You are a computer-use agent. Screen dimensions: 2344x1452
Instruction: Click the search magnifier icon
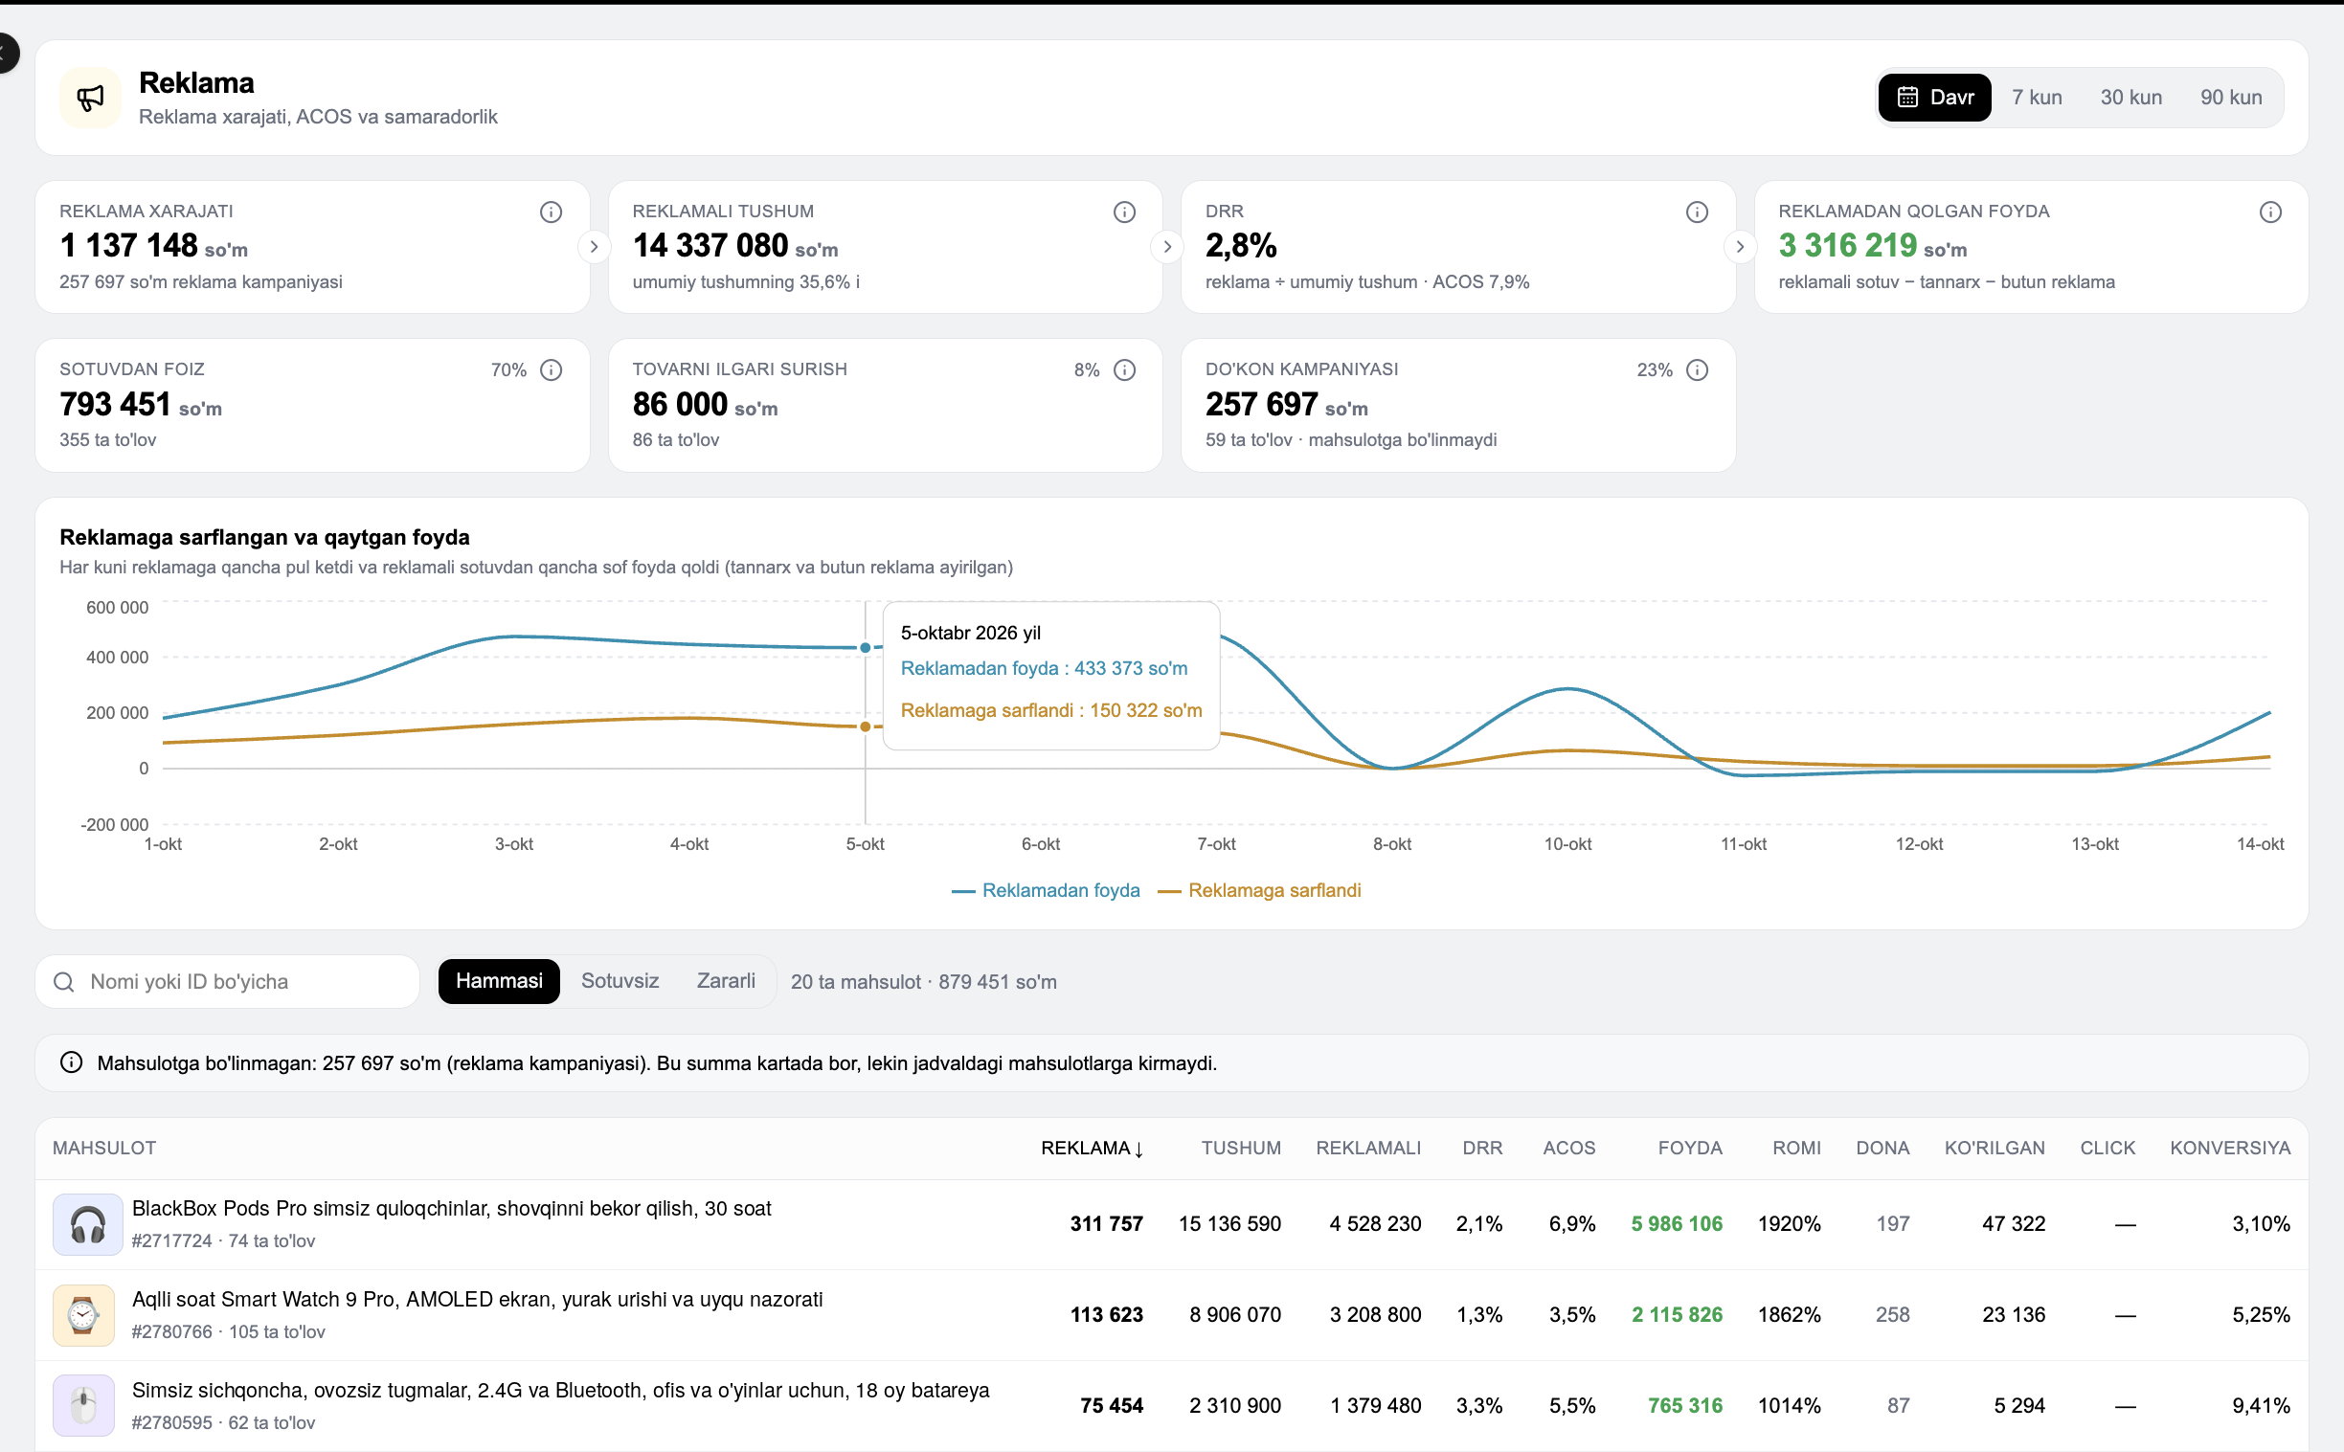click(x=64, y=981)
